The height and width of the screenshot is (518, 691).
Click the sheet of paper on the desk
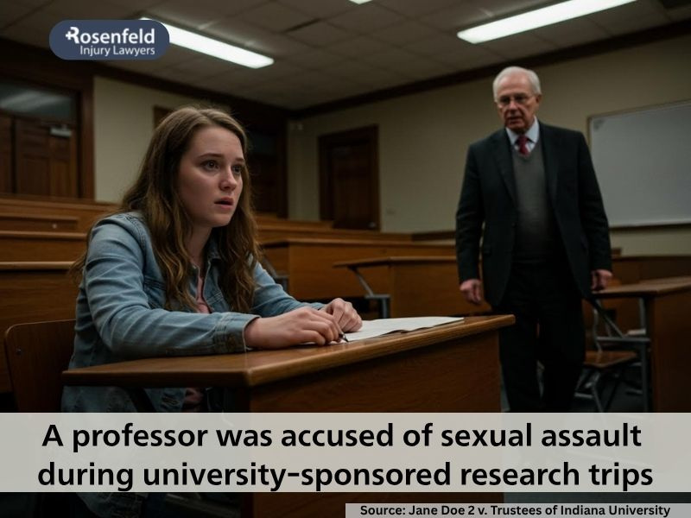pyautogui.click(x=403, y=327)
